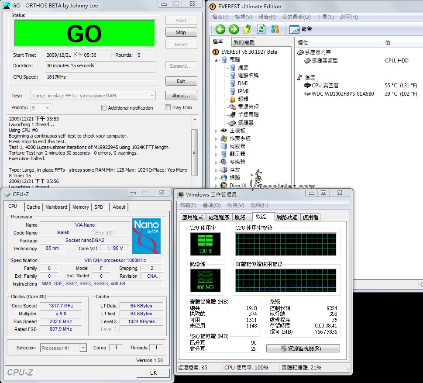Open the Priority dropdown in ORTHOS
The width and height of the screenshot is (423, 383).
41,108
